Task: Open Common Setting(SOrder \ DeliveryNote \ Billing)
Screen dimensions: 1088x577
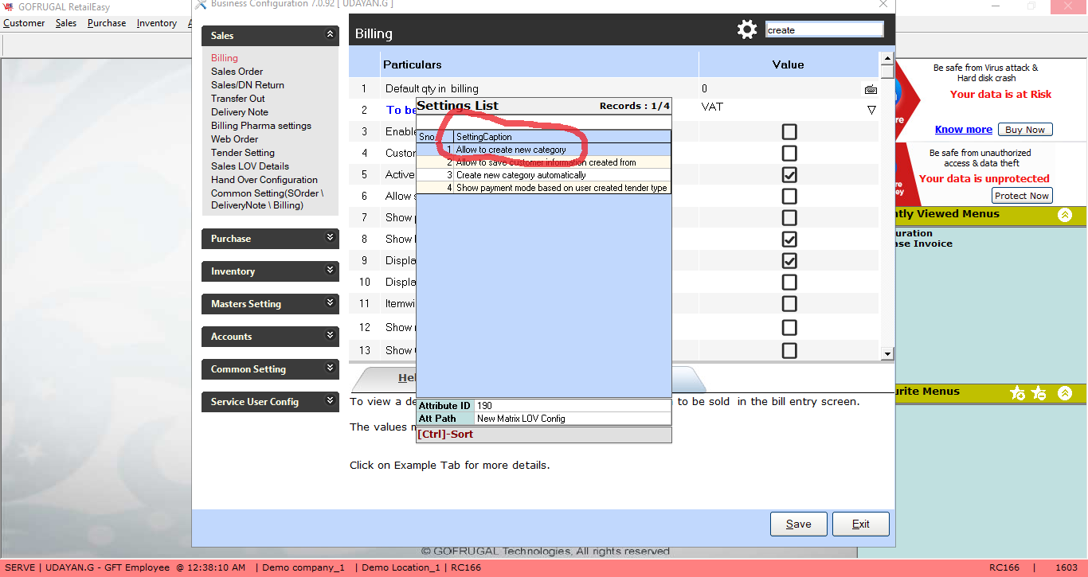Action: coord(268,199)
